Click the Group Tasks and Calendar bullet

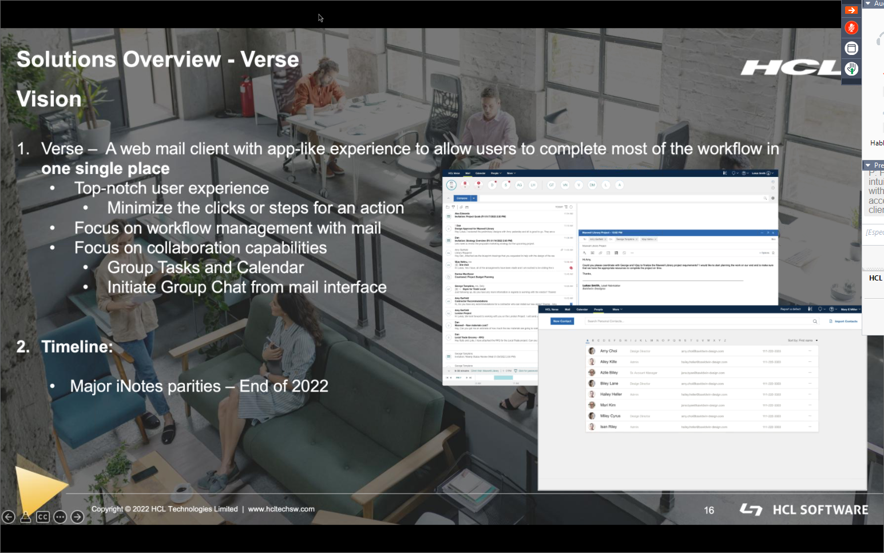(x=205, y=267)
